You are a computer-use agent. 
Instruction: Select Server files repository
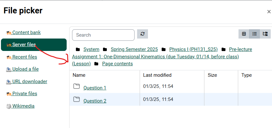click(24, 45)
